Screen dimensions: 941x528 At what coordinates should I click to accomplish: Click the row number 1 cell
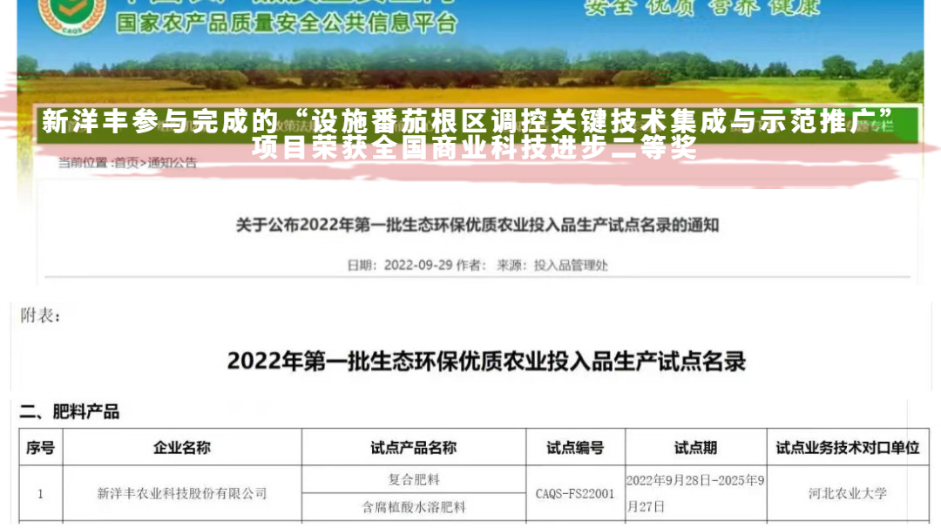(x=40, y=494)
